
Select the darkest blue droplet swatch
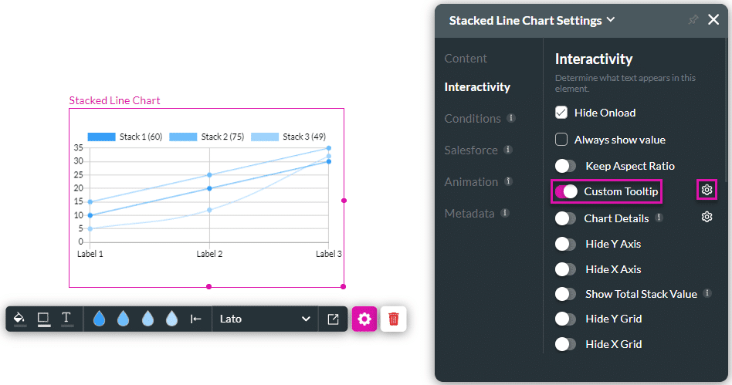click(x=99, y=319)
